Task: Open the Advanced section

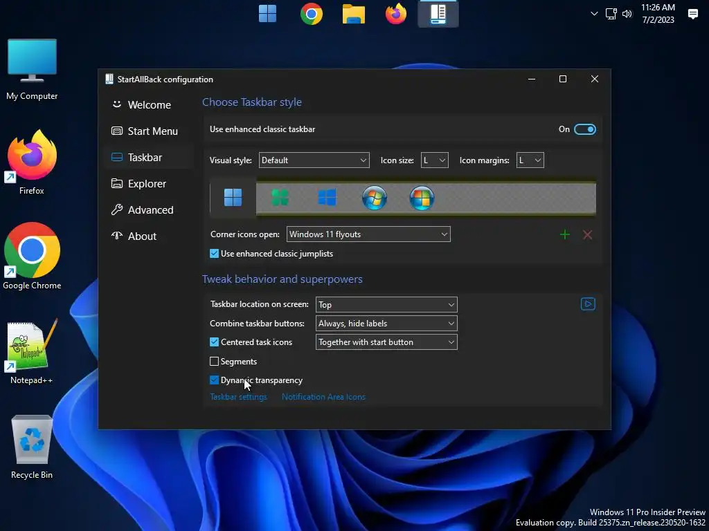Action: pos(150,210)
